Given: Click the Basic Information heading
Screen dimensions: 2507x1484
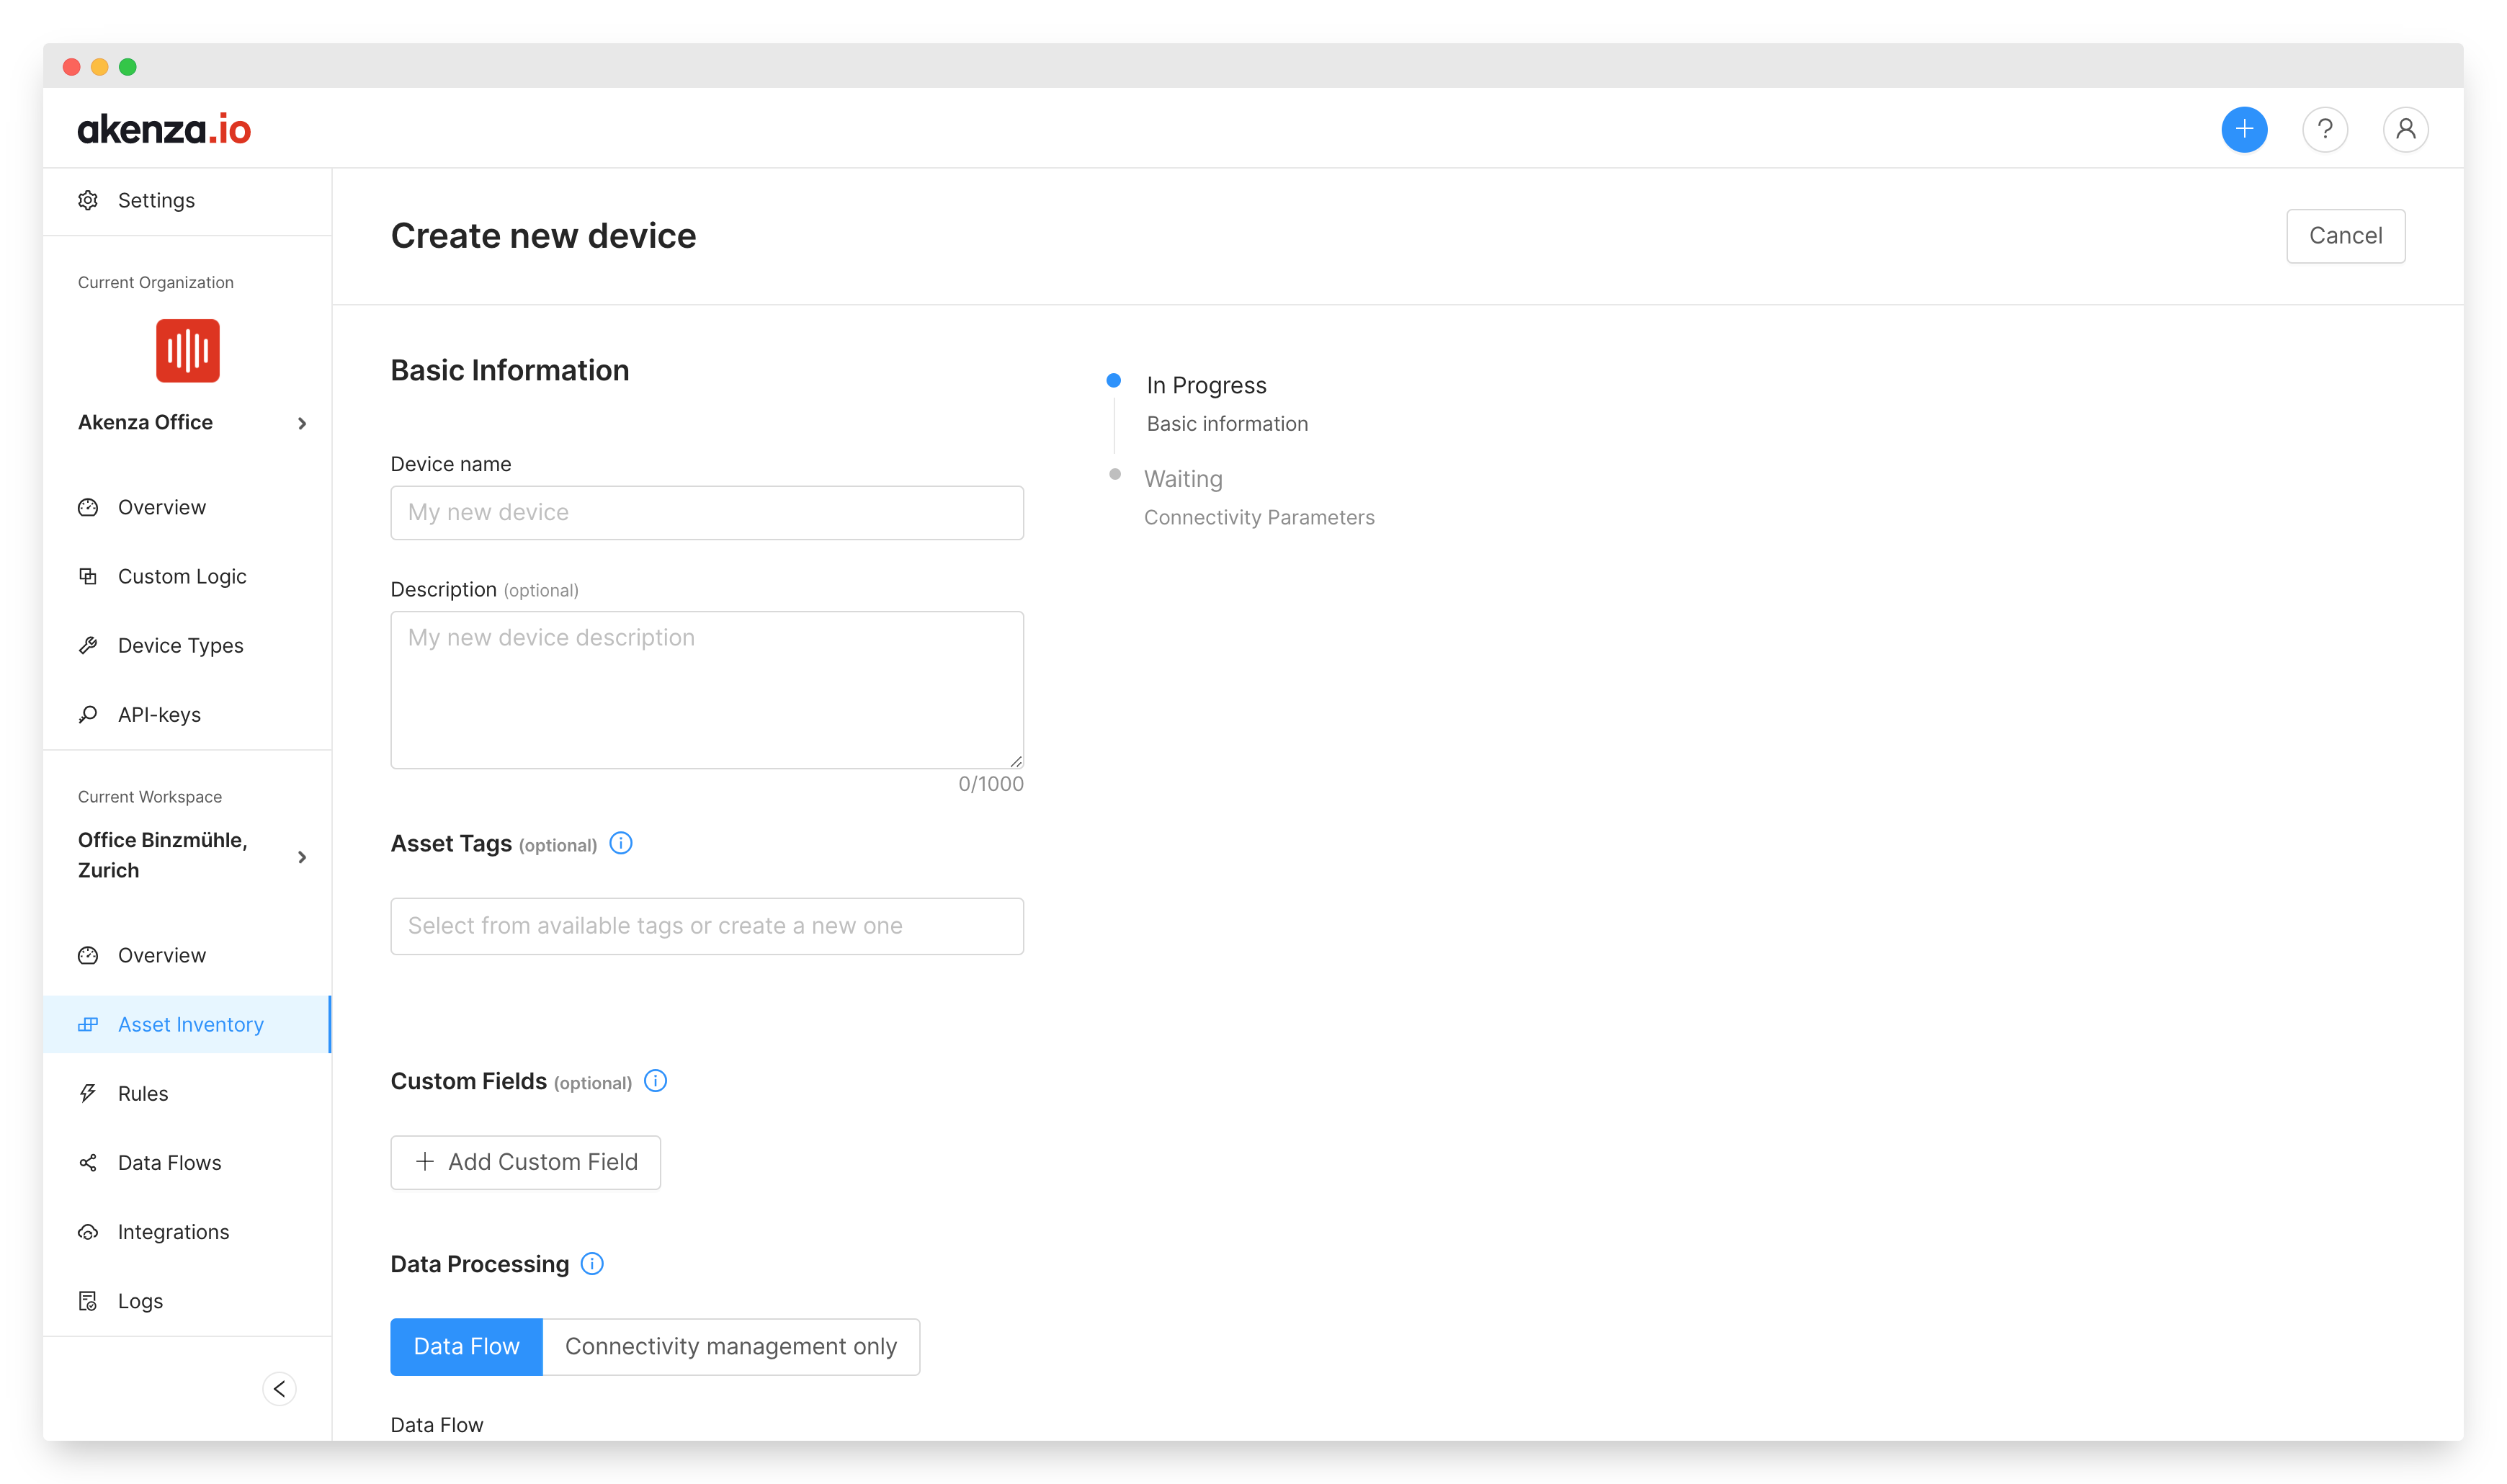Looking at the screenshot, I should [509, 370].
